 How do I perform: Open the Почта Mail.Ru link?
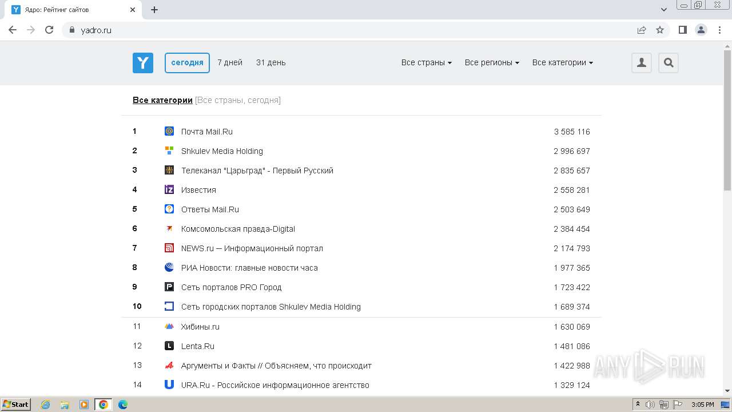(207, 132)
